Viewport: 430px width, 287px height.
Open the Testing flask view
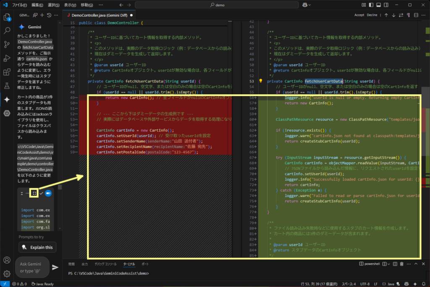click(x=7, y=85)
